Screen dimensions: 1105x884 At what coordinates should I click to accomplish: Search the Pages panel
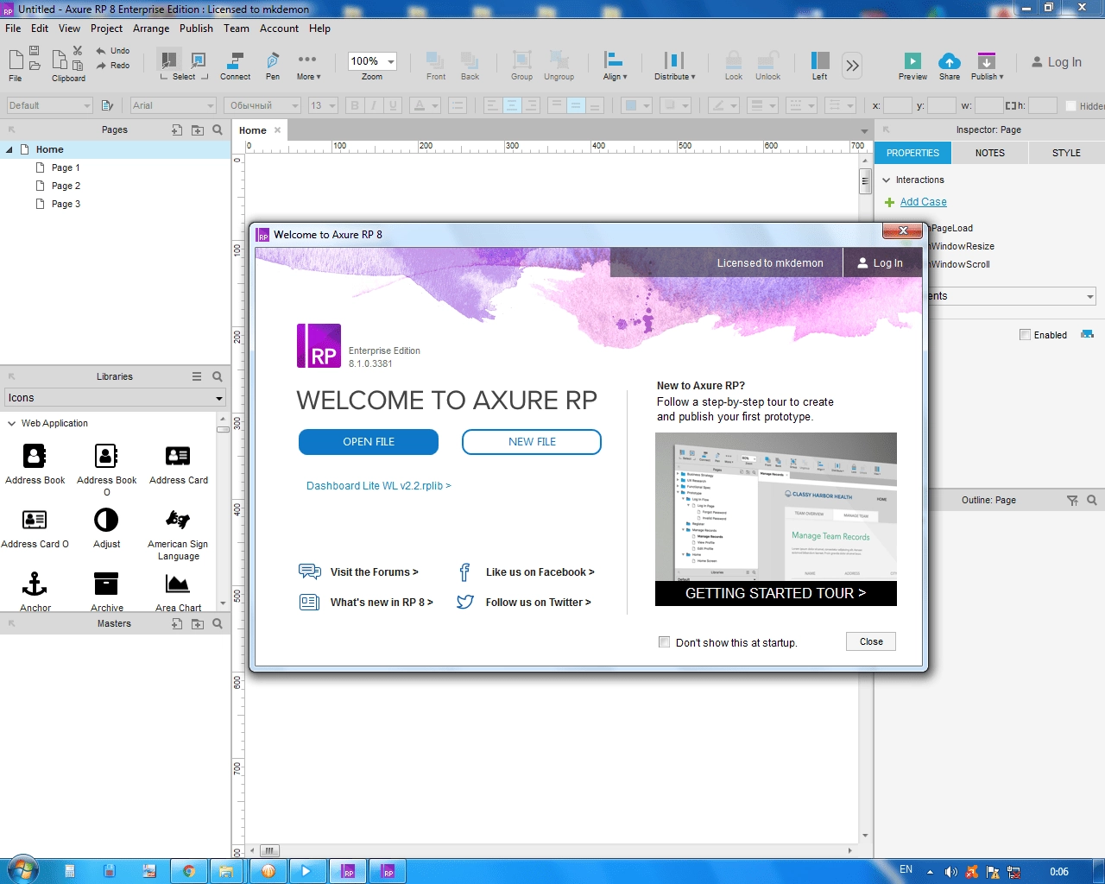point(218,129)
